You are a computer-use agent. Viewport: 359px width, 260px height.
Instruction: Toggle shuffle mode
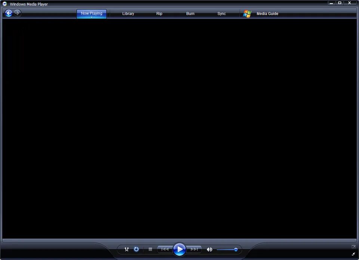(x=127, y=249)
